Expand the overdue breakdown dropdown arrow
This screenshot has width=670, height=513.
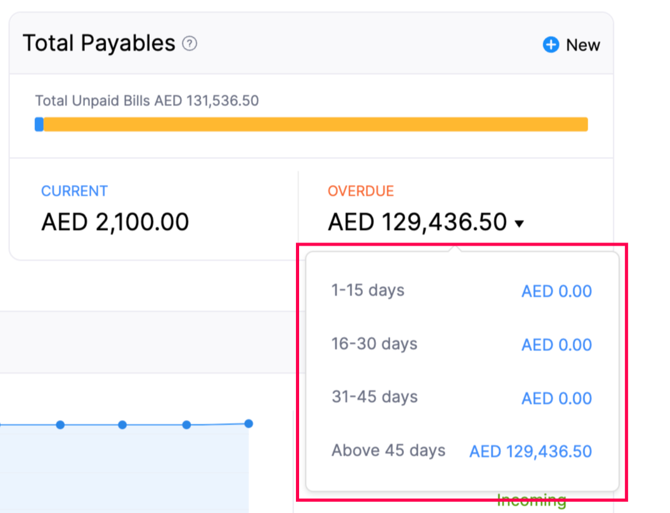pos(520,223)
